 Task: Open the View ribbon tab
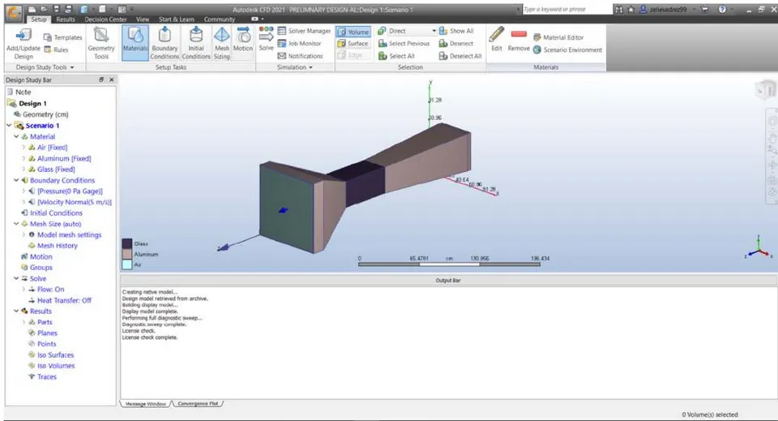(143, 19)
